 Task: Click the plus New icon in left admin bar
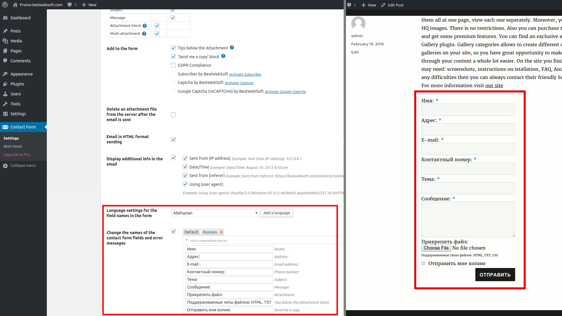click(x=84, y=5)
